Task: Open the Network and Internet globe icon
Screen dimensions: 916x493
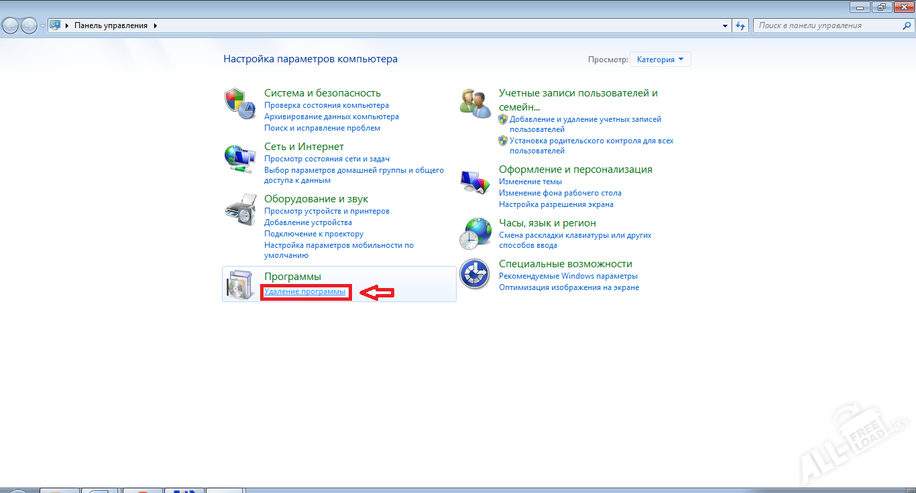Action: [x=239, y=160]
